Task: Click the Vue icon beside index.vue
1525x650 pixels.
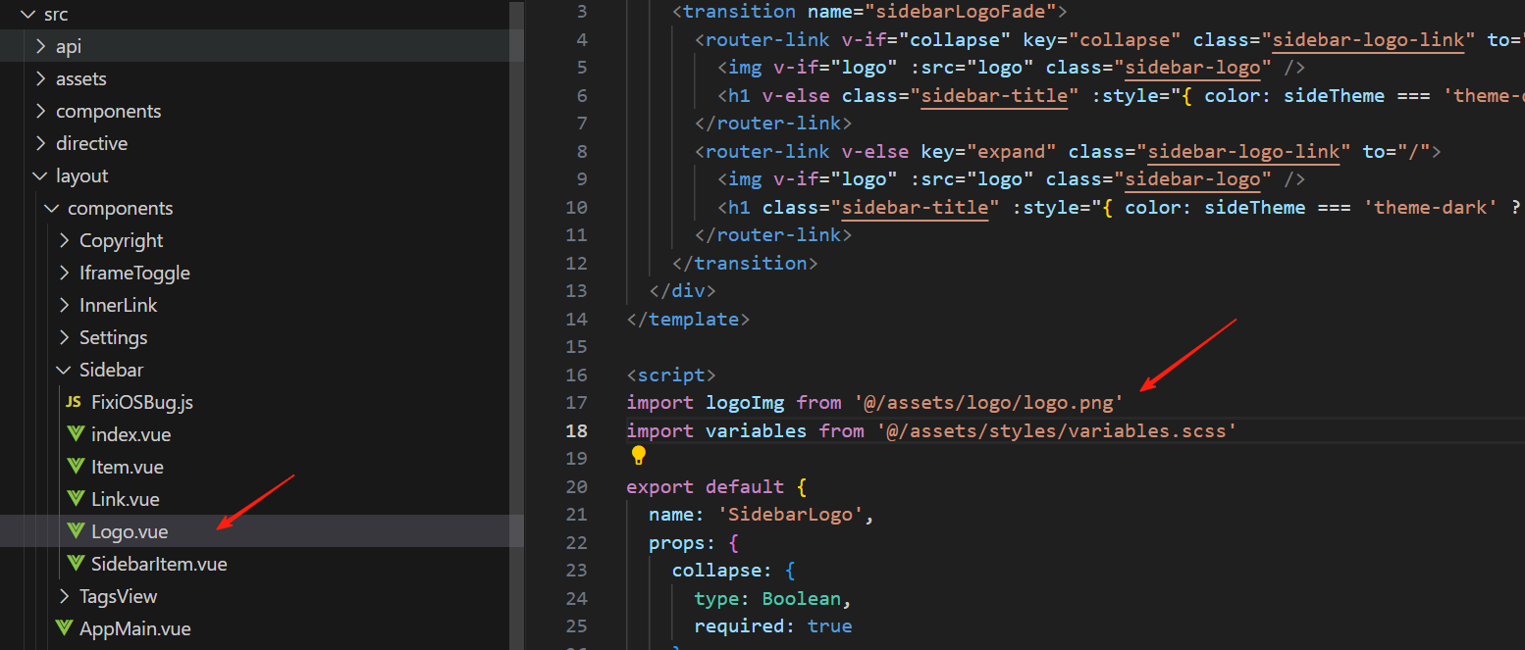Action: [x=76, y=434]
